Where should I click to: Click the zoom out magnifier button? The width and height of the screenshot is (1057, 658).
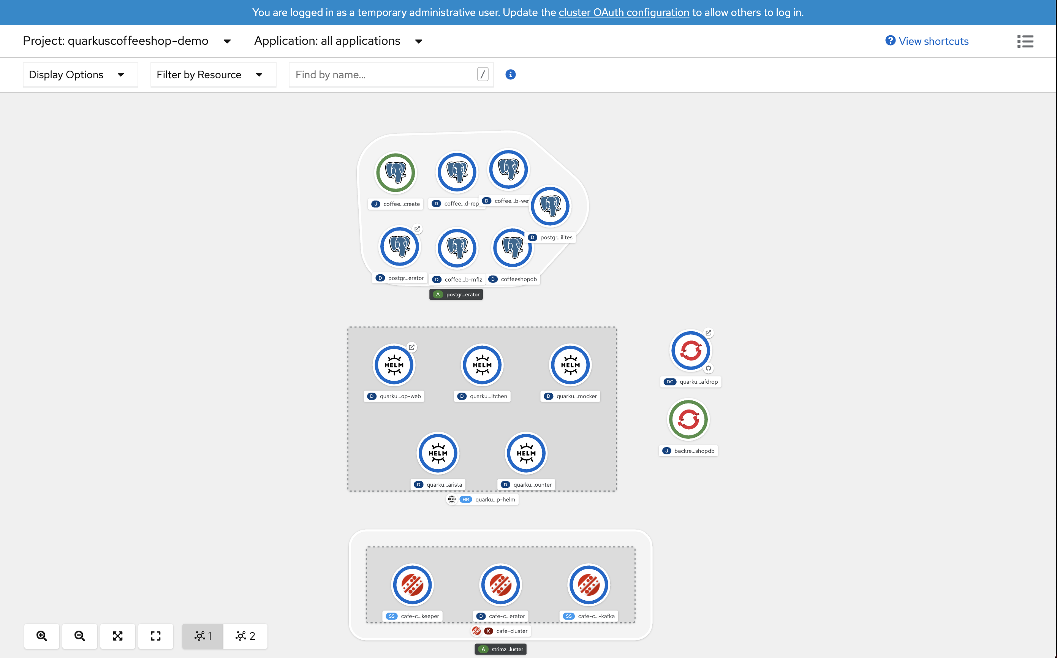pyautogui.click(x=80, y=636)
